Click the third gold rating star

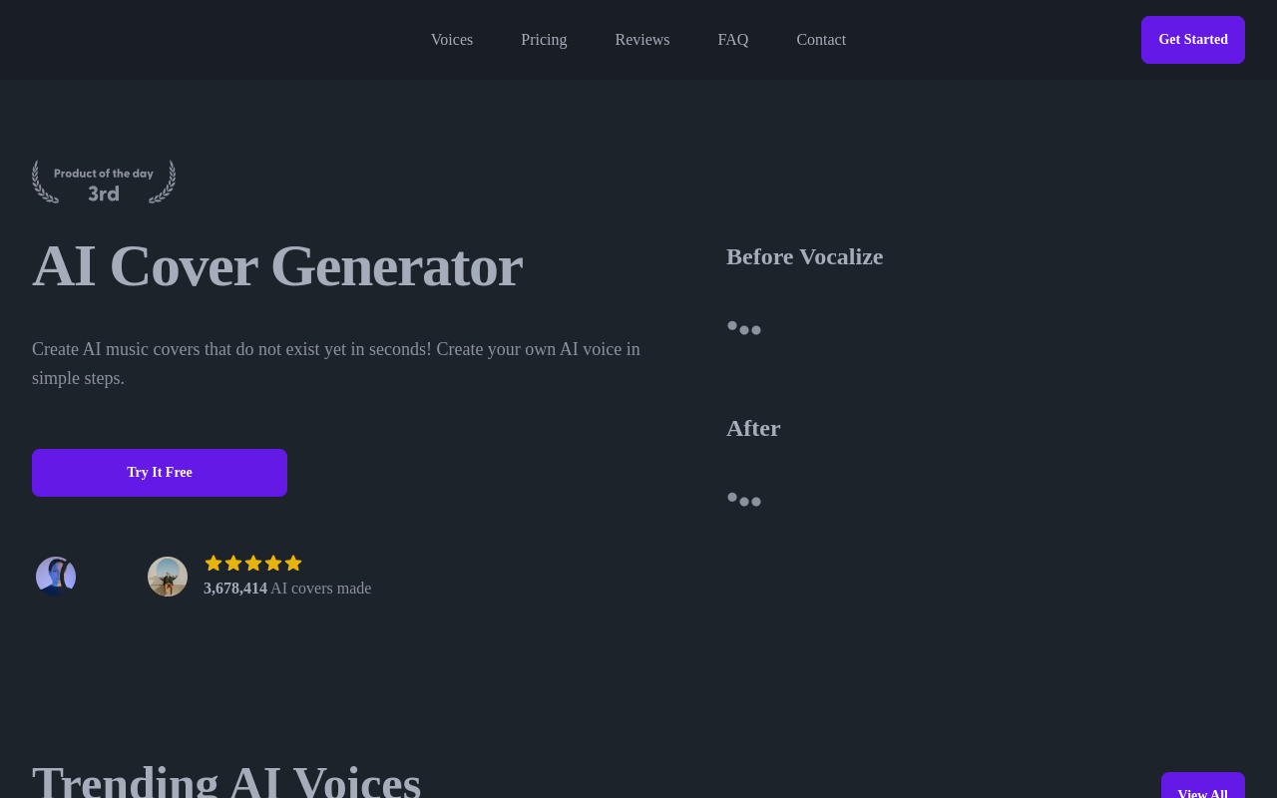coord(253,564)
